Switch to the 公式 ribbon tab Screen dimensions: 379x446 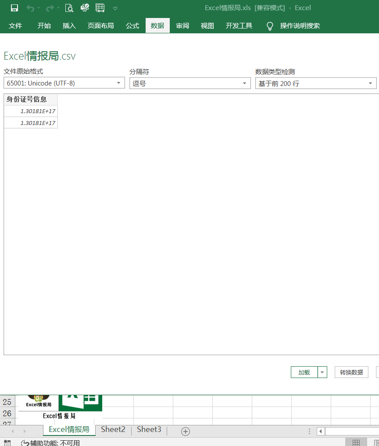coord(132,25)
